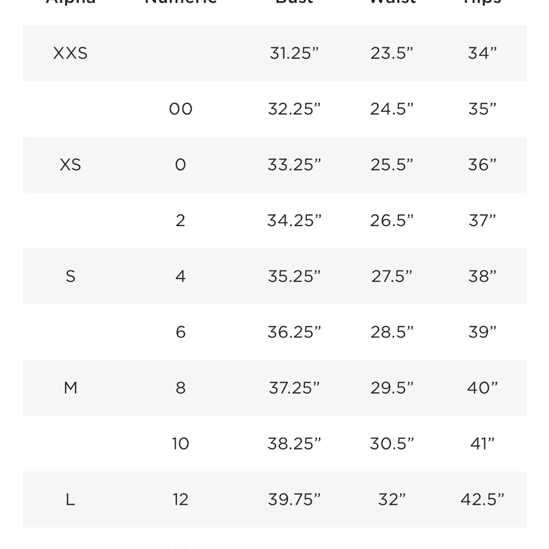Image resolution: width=549 pixels, height=549 pixels.
Task: Select the XS alpha size label
Action: 70,165
